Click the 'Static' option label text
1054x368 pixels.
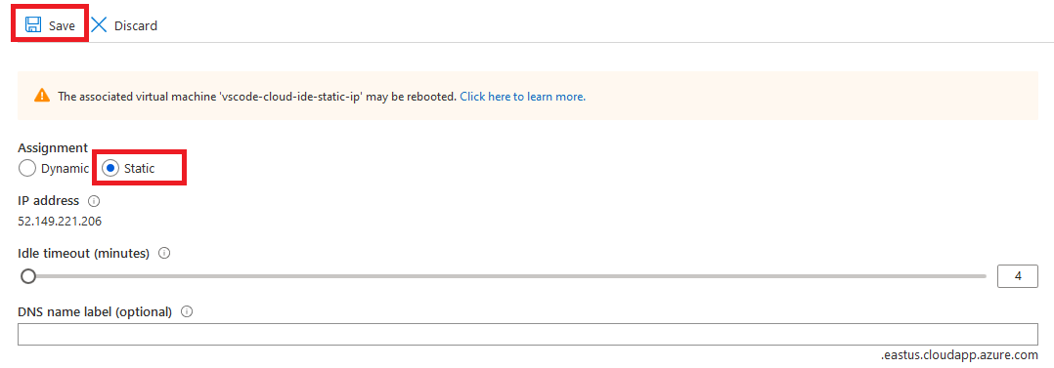tap(139, 169)
